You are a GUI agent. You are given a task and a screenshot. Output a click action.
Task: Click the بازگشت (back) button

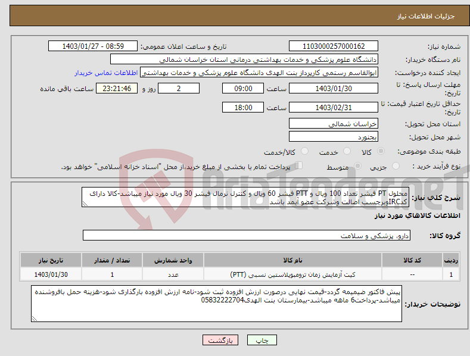220,340
